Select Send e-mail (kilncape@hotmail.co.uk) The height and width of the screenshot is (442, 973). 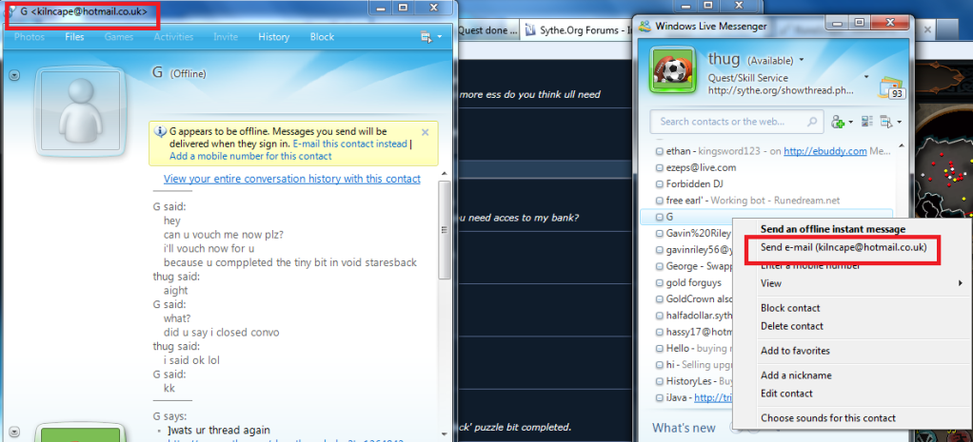tap(844, 247)
